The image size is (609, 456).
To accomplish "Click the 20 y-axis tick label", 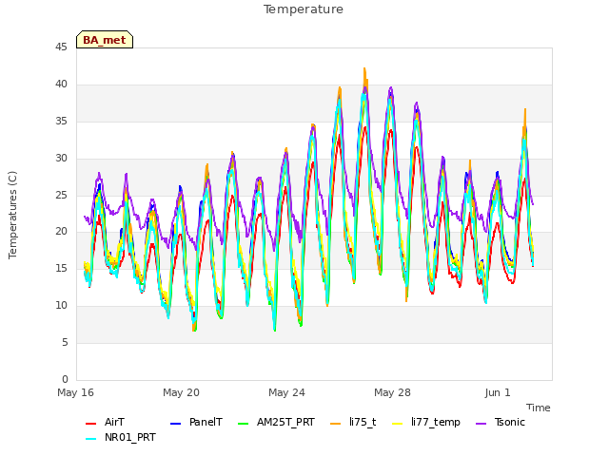I will 61,231.
